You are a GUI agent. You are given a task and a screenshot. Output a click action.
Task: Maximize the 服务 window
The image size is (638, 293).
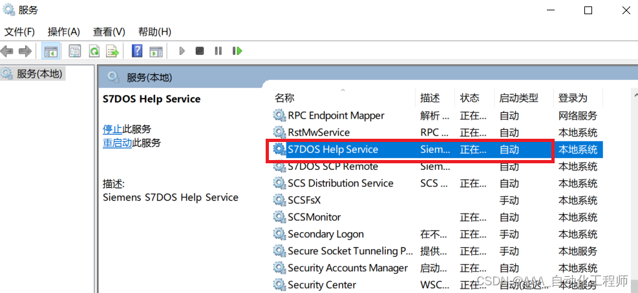tap(588, 10)
